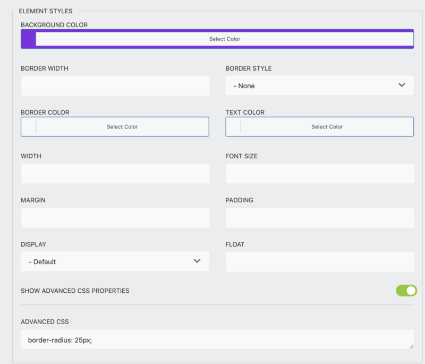Expand the Display dropdown showing Default
The image size is (425, 364).
(115, 261)
